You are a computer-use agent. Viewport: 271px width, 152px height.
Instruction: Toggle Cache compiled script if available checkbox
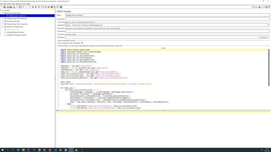[x=82, y=43]
